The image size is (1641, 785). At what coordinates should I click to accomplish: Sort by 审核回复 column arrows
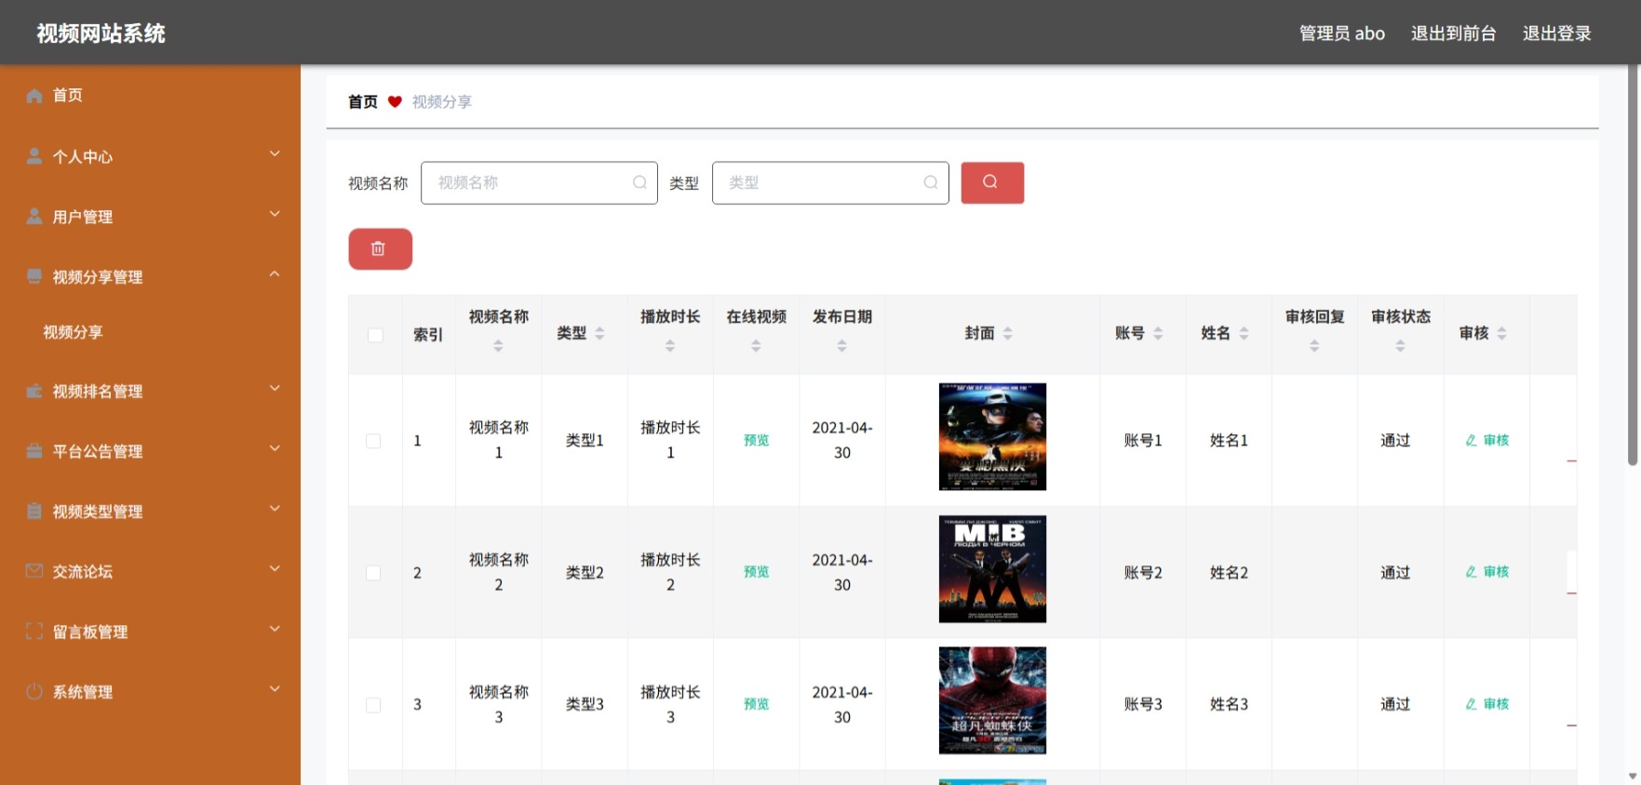coord(1314,346)
